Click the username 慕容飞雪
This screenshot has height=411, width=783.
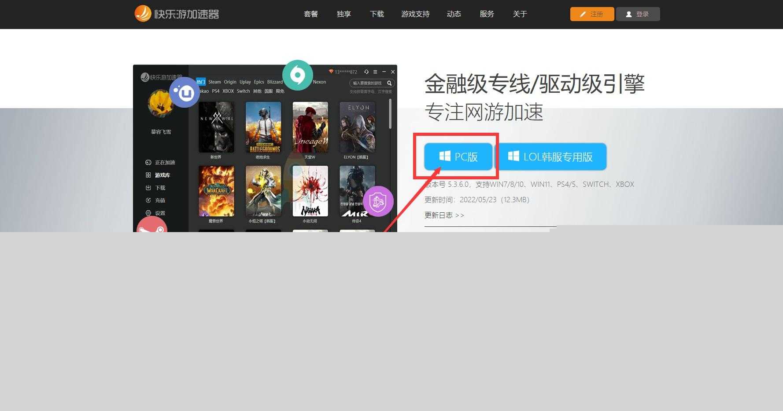(161, 131)
